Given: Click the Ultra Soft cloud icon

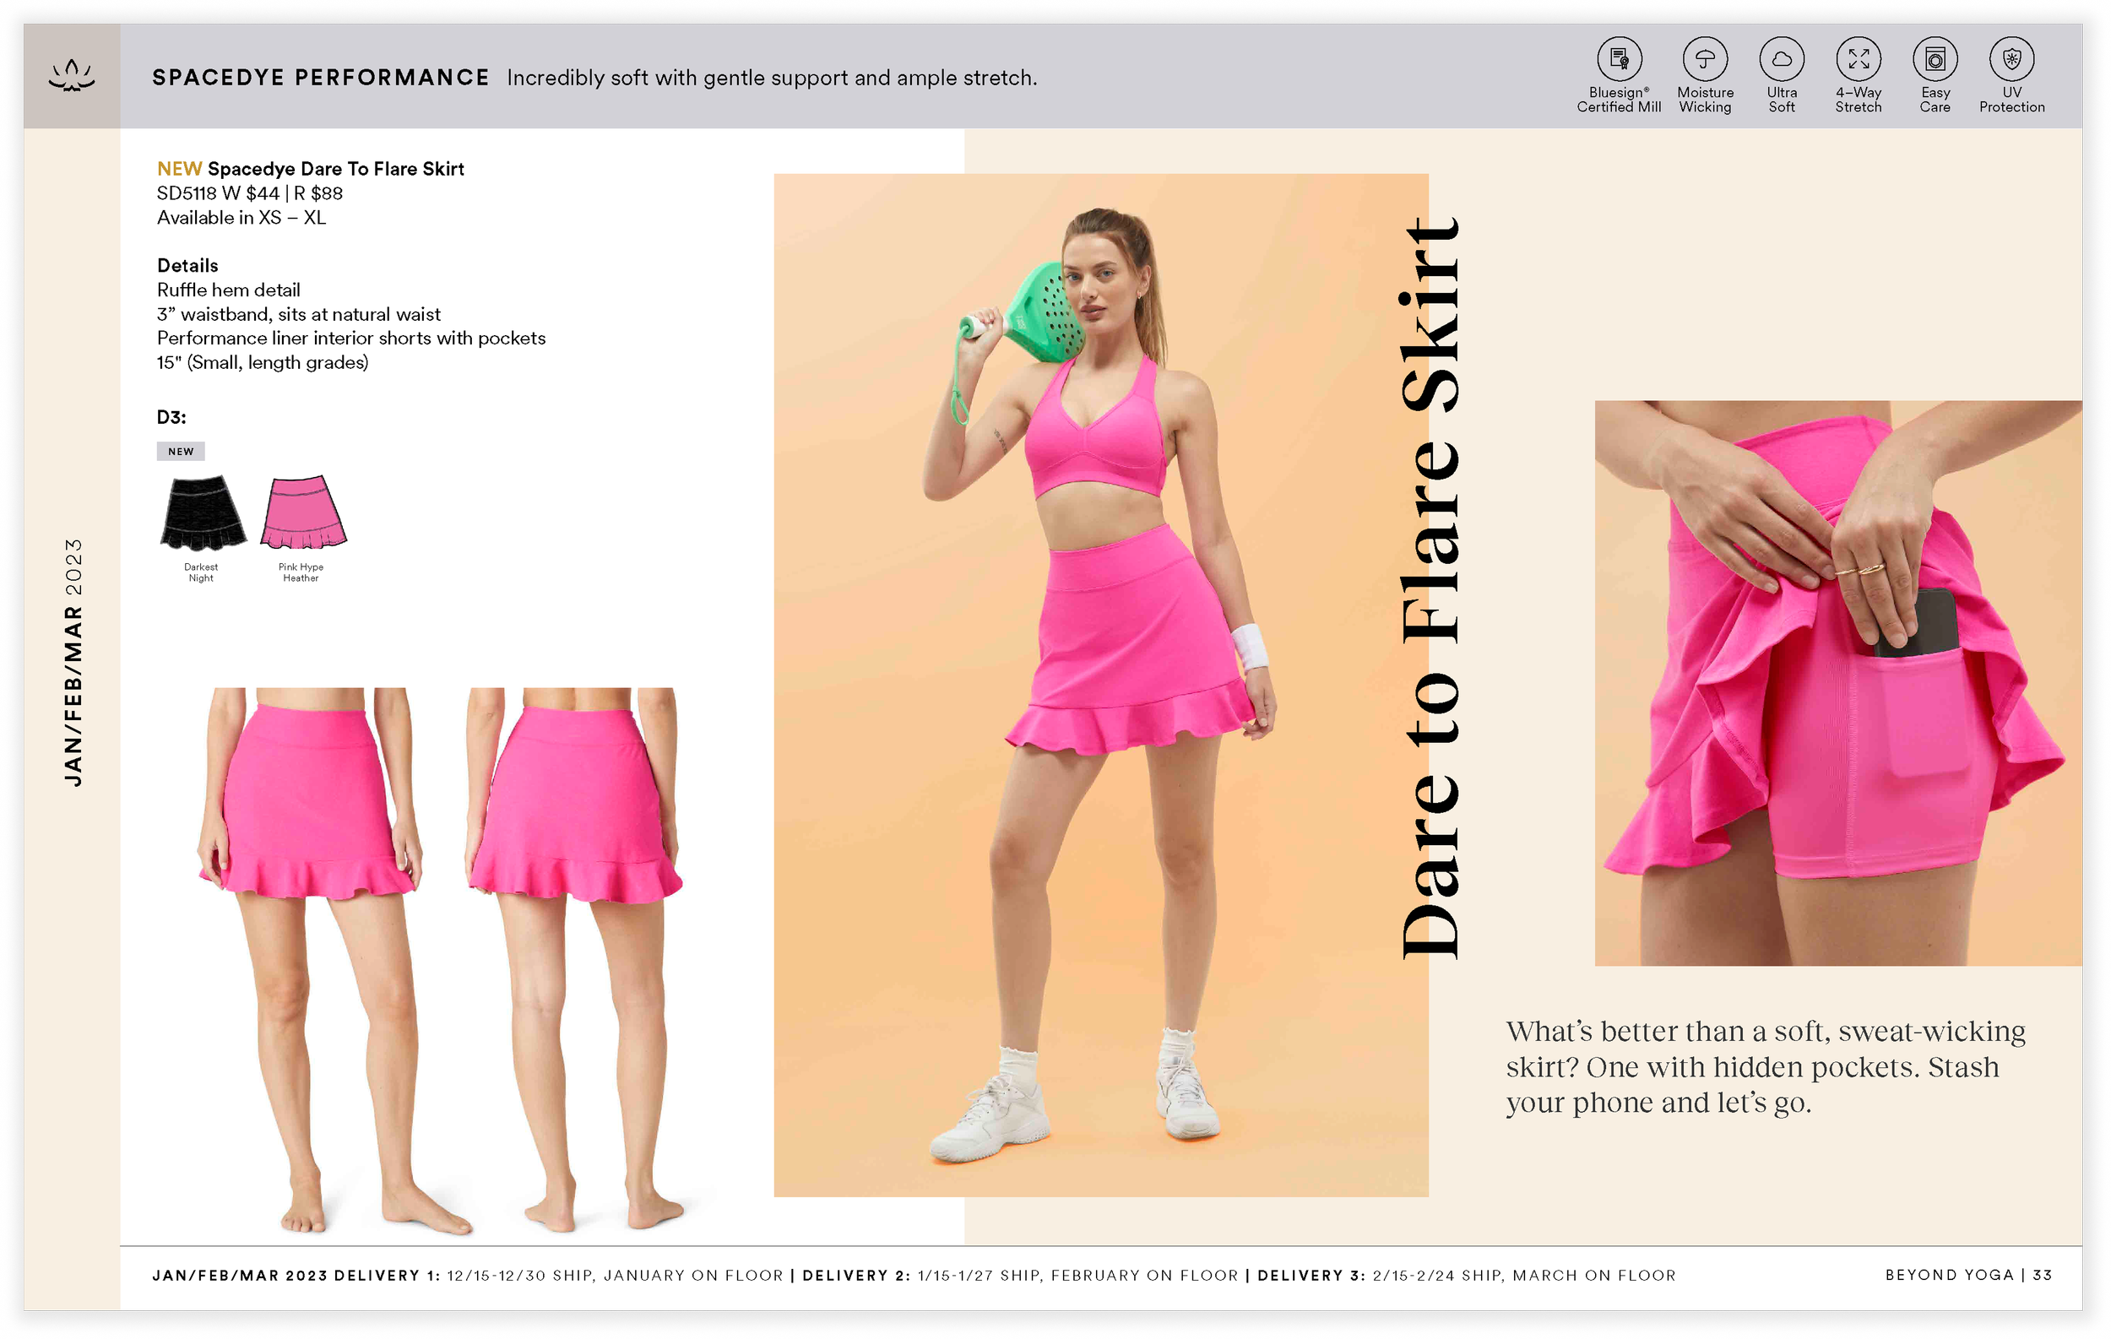Looking at the screenshot, I should [1782, 60].
